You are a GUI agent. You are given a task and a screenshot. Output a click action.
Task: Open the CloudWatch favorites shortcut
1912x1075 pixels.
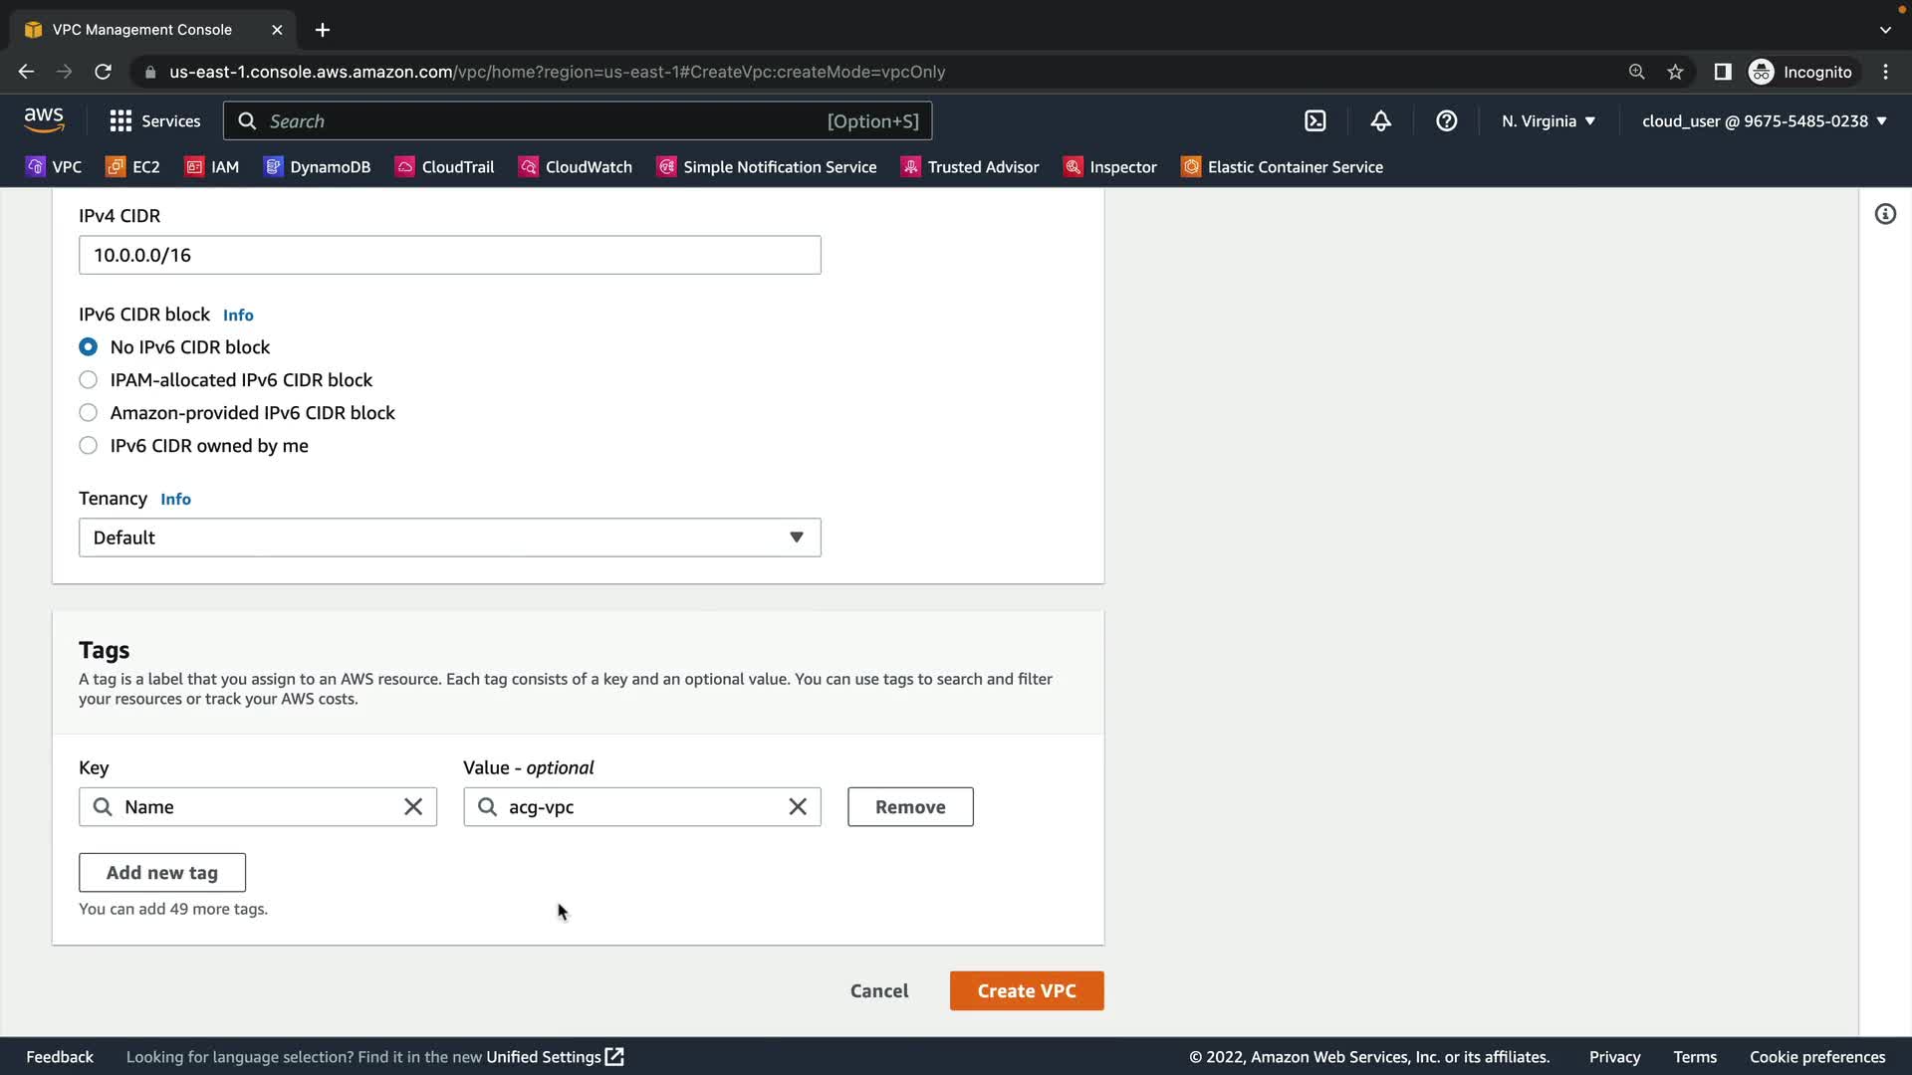pyautogui.click(x=576, y=167)
